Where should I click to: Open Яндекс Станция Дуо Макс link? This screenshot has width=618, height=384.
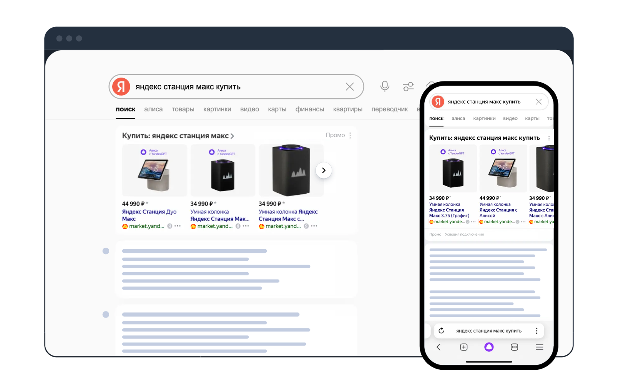(149, 215)
